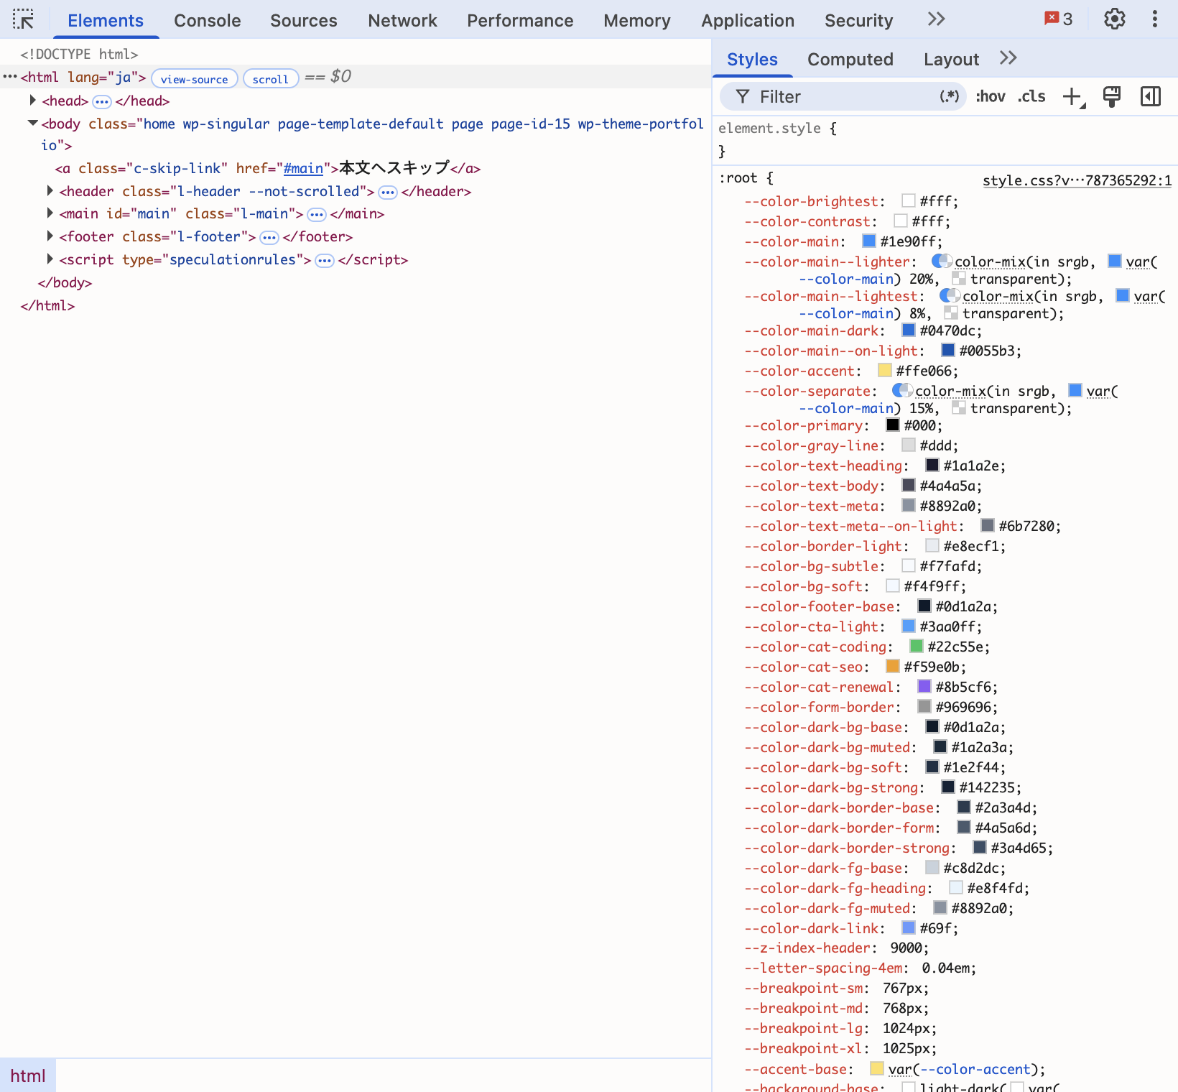
Task: Open the Application tab
Action: tap(748, 20)
